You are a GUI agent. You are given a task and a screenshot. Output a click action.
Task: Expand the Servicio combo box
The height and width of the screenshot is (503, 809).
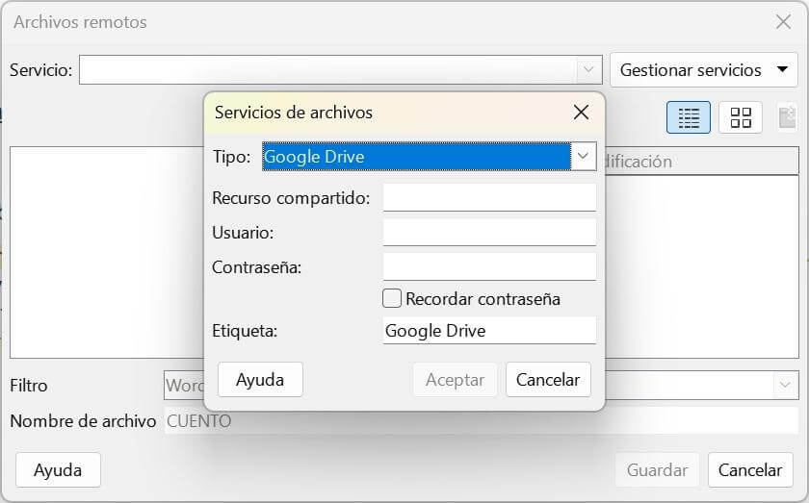[588, 69]
